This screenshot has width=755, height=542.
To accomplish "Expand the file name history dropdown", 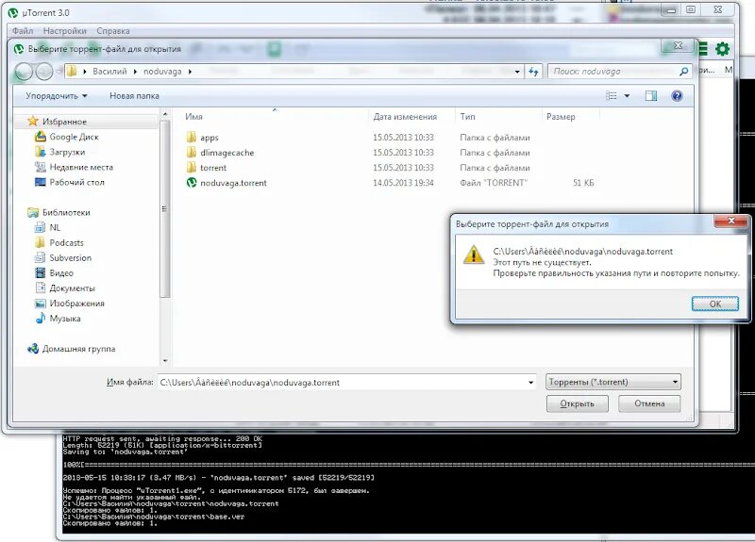I will [x=530, y=383].
